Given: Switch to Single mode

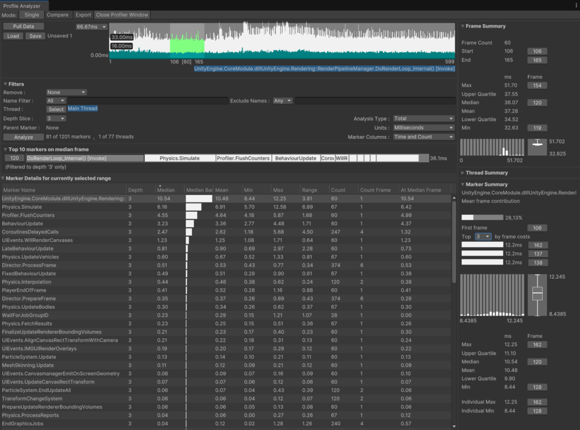Looking at the screenshot, I should pyautogui.click(x=32, y=15).
